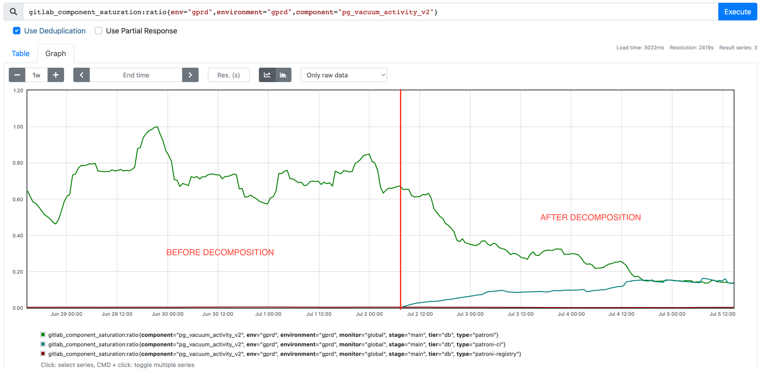Toggle the patroni-registry series color square

tap(42, 354)
